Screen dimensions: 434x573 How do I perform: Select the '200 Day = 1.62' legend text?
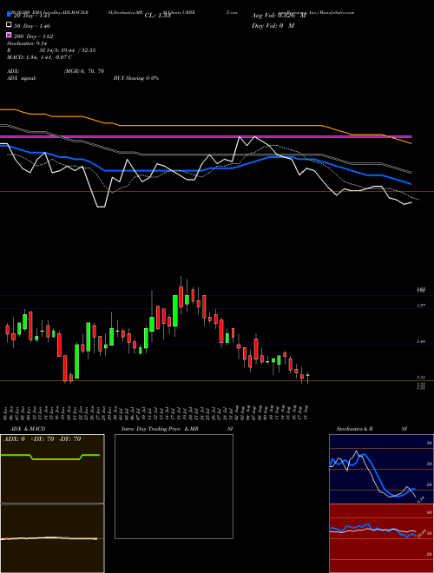33,36
